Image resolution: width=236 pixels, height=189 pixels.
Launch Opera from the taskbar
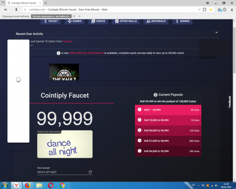point(51,185)
